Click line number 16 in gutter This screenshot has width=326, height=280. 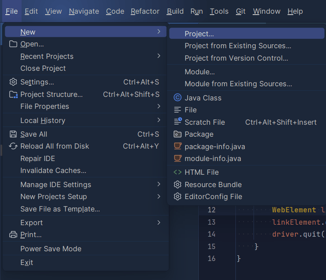(x=212, y=259)
